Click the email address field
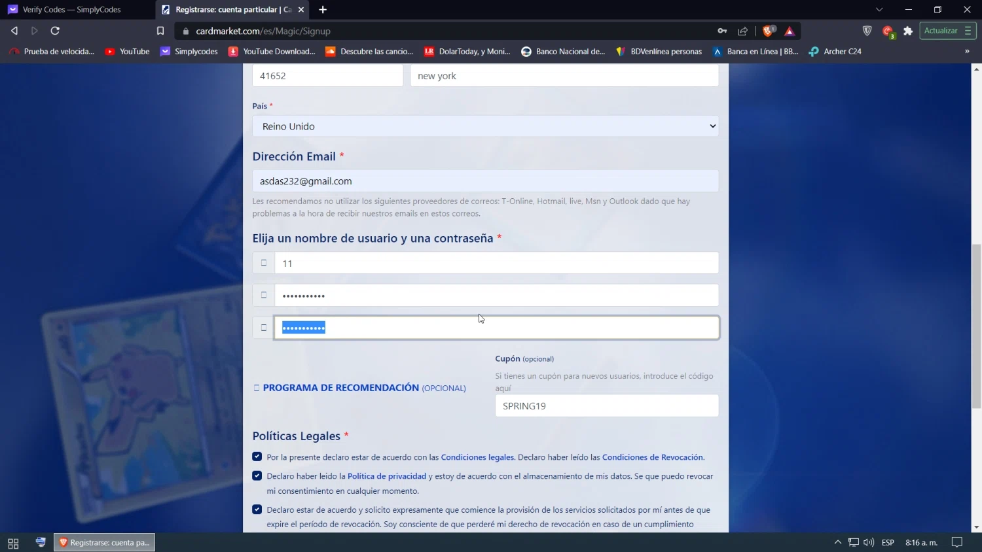This screenshot has height=552, width=982. tap(486, 181)
